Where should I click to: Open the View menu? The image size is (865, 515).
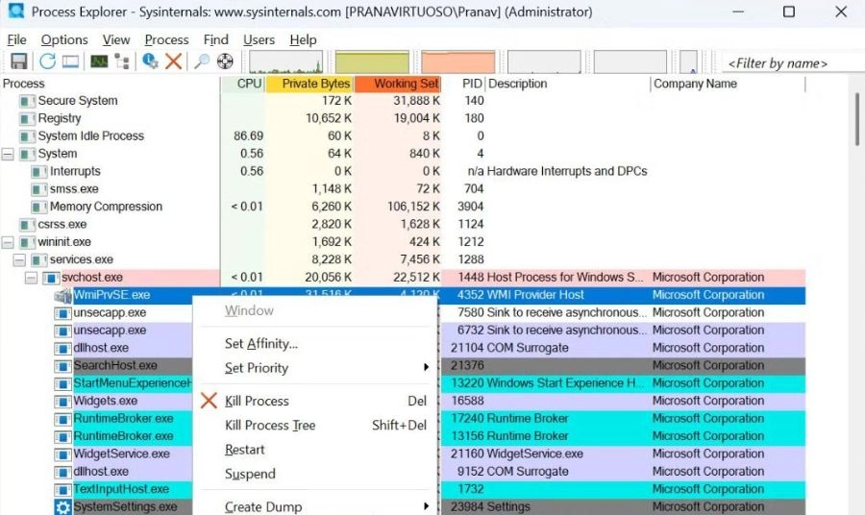click(x=116, y=39)
